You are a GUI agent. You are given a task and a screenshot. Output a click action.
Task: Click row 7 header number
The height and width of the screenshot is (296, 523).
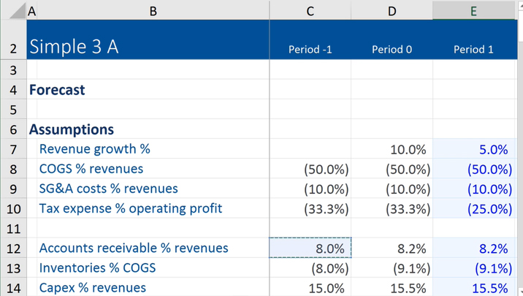13,149
